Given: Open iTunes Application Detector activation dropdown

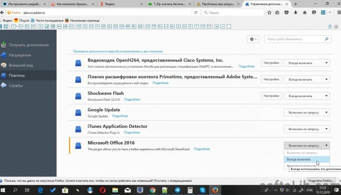Looking at the screenshot, I should pos(306,129).
